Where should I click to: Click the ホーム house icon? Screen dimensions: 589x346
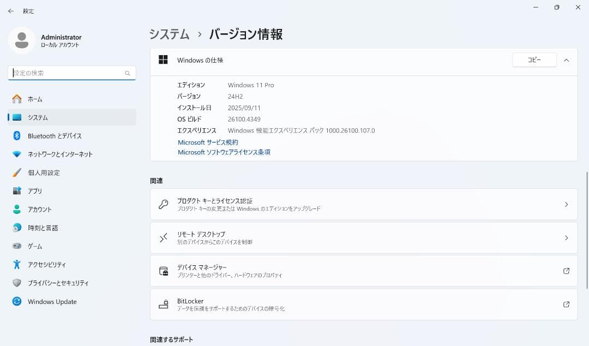coord(17,99)
